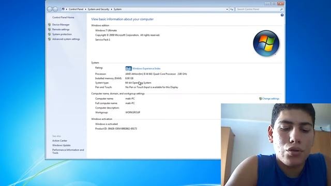Click the Back navigation arrow button

click(50, 9)
